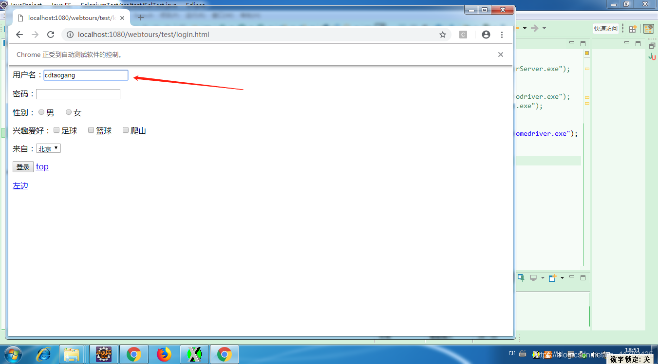
Task: Minimize the Eclipse console panel
Action: pos(572,277)
